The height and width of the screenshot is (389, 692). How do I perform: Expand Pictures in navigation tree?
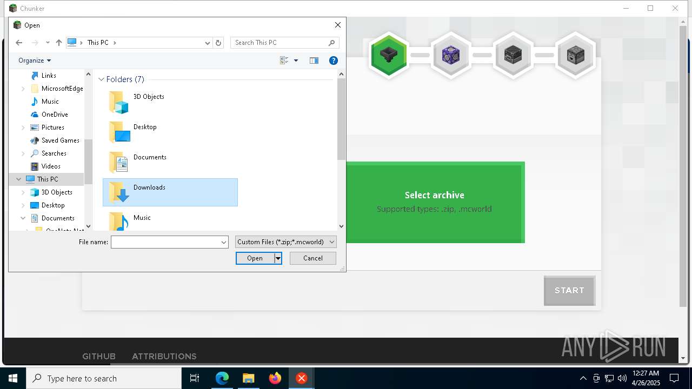click(x=23, y=128)
